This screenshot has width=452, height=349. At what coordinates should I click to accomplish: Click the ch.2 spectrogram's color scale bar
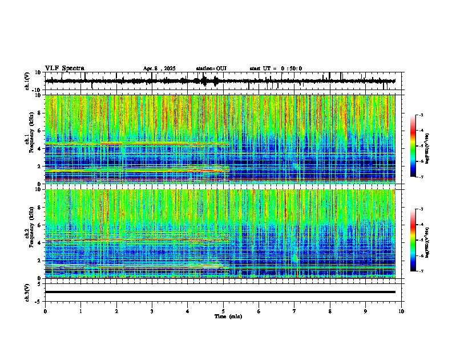pos(413,240)
